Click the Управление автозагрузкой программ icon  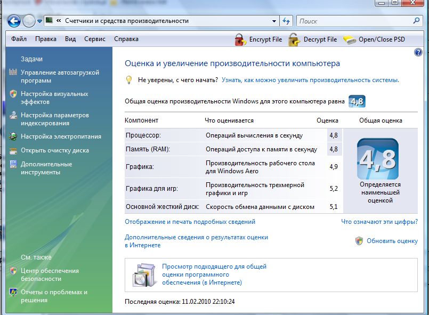coord(13,72)
